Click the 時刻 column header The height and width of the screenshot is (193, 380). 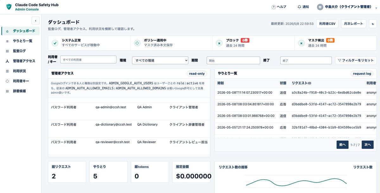pyautogui.click(x=221, y=83)
